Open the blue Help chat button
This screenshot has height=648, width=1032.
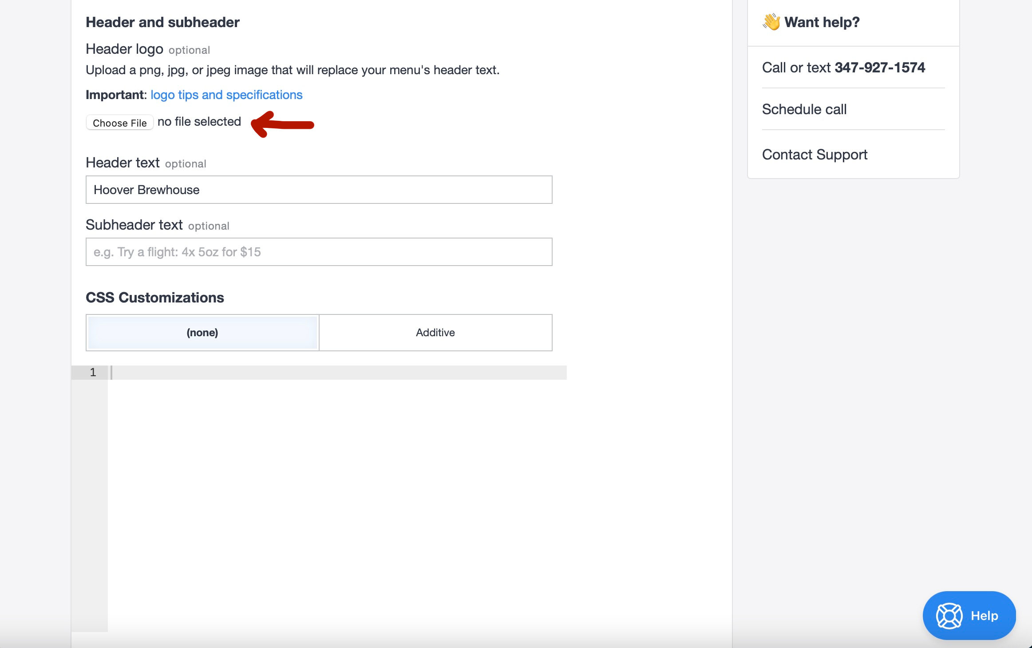tap(969, 616)
